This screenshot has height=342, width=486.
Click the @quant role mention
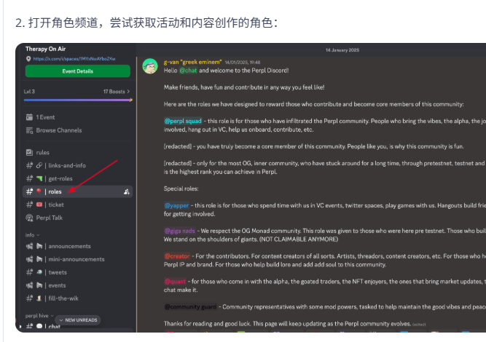pos(175,282)
